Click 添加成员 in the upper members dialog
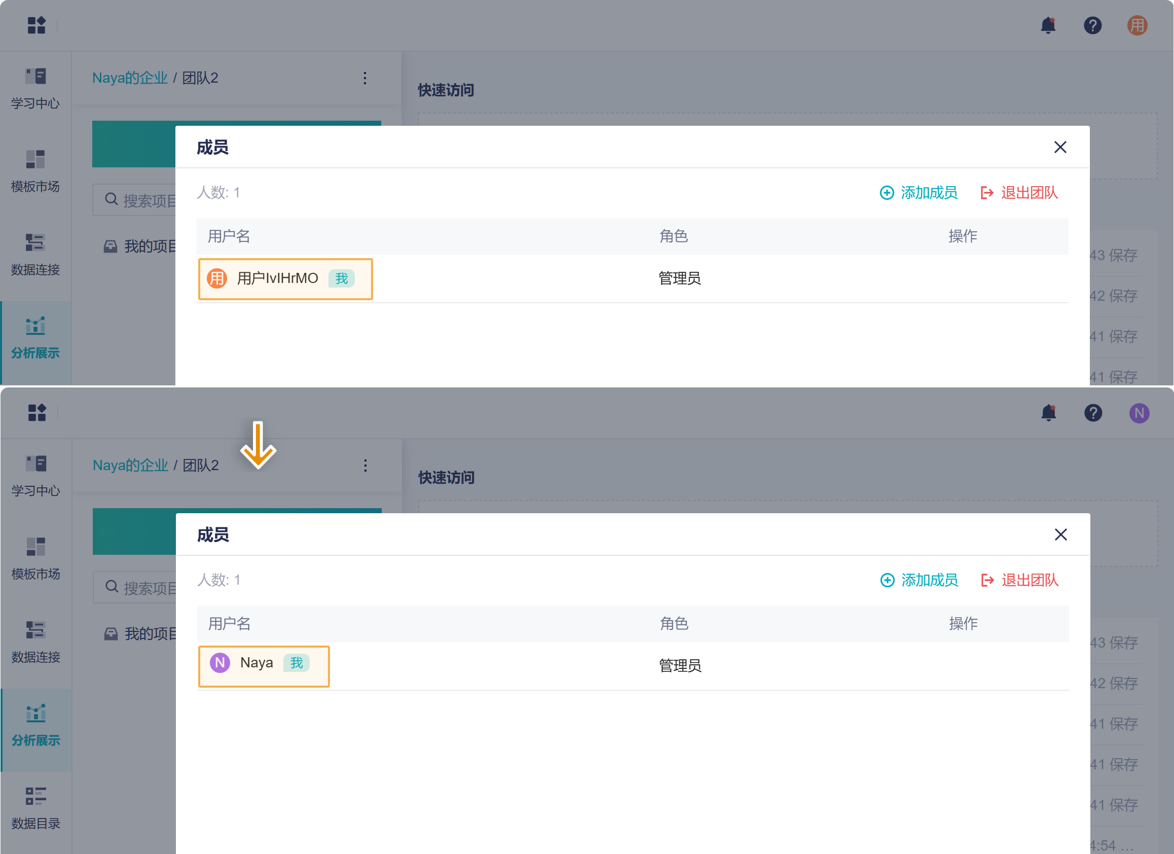 click(x=919, y=193)
